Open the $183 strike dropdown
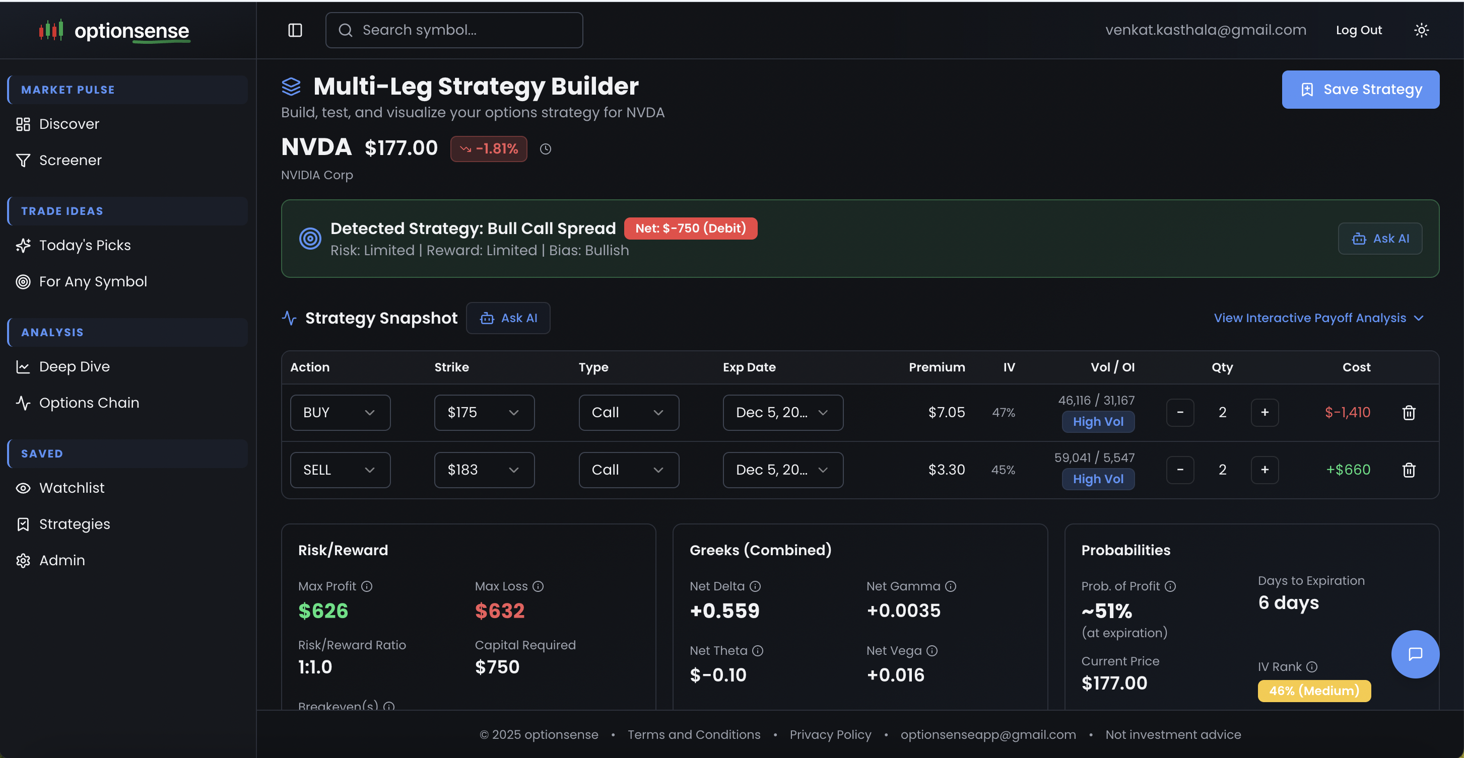This screenshot has width=1464, height=758. (x=484, y=470)
